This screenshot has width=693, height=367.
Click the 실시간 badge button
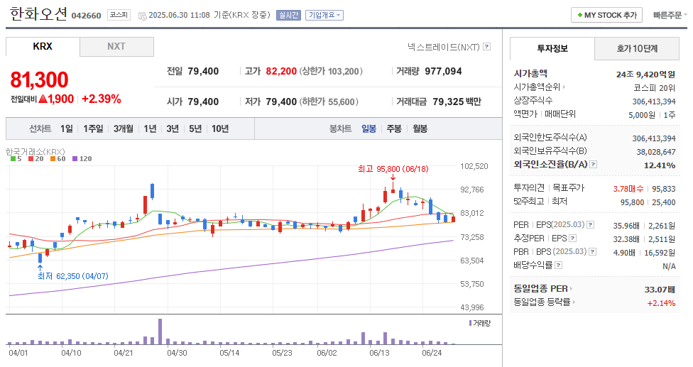point(288,15)
